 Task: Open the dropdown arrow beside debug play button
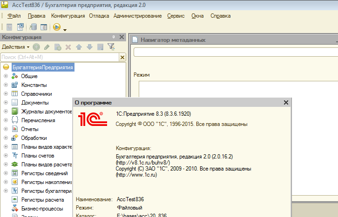[65, 30]
